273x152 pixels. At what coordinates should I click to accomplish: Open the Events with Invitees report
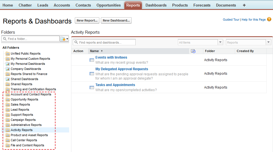pyautogui.click(x=111, y=57)
